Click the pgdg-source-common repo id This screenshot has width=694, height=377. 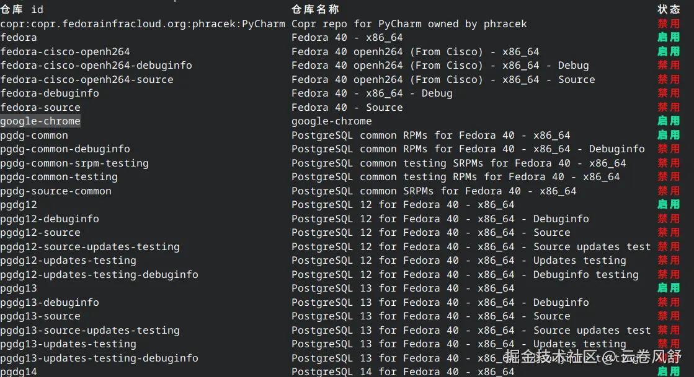tap(56, 191)
